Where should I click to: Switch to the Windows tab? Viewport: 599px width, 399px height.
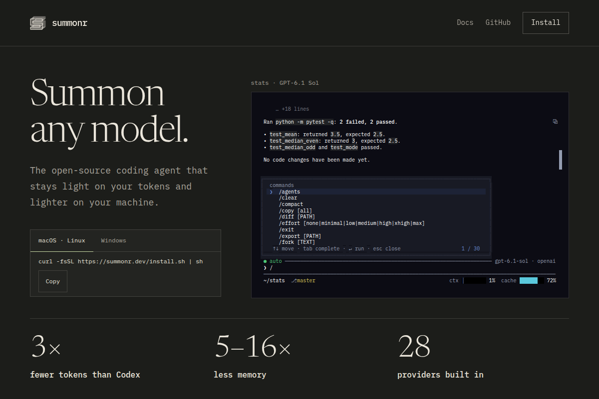[114, 241]
